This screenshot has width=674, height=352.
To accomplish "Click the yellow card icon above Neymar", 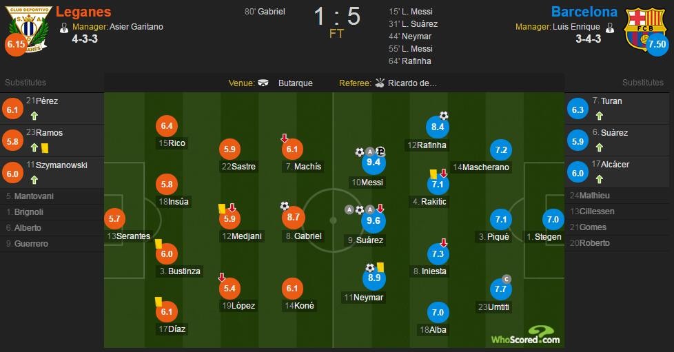I will point(380,267).
